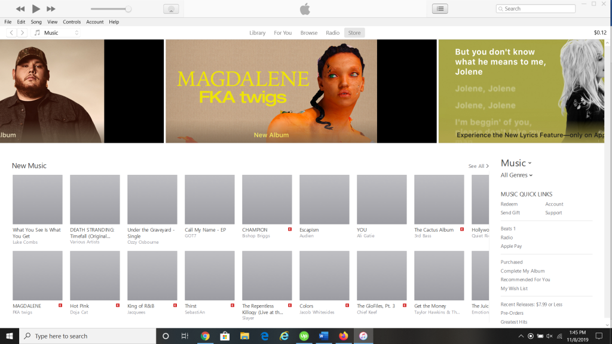Open the Purchased link

point(512,262)
